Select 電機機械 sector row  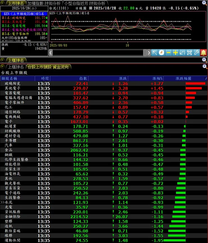point(104,117)
